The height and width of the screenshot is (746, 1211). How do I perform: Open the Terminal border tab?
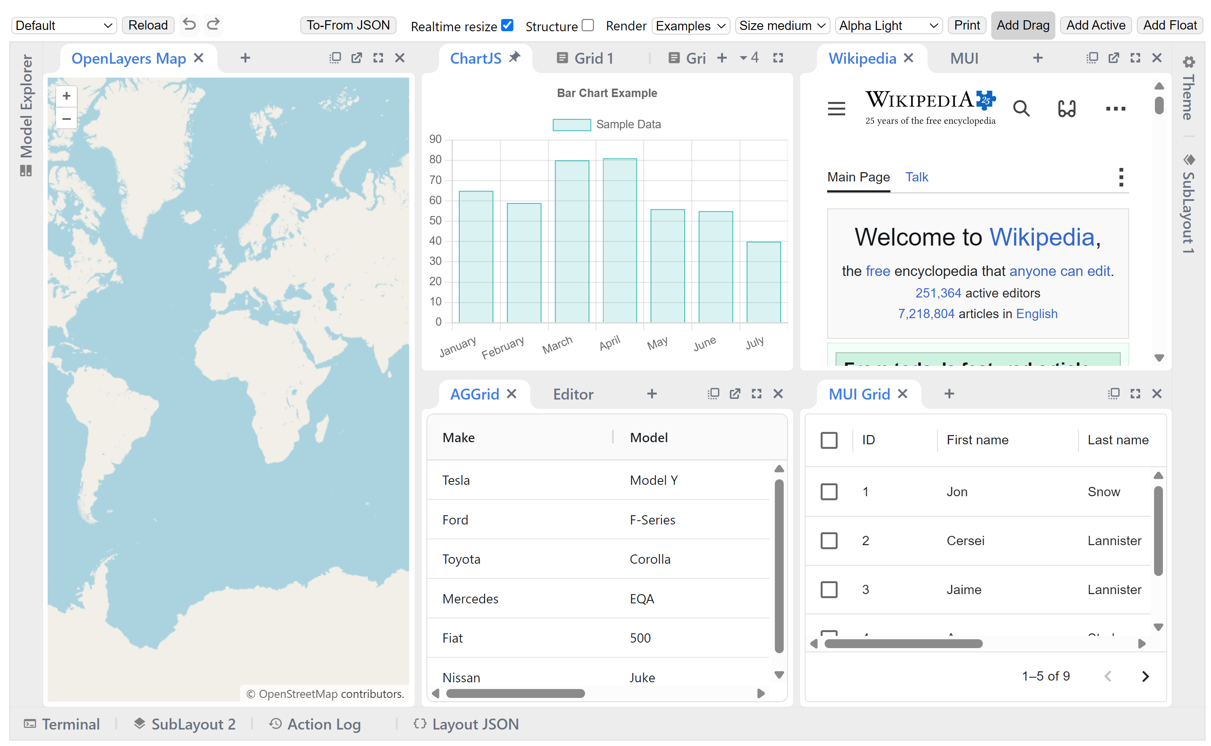point(62,724)
